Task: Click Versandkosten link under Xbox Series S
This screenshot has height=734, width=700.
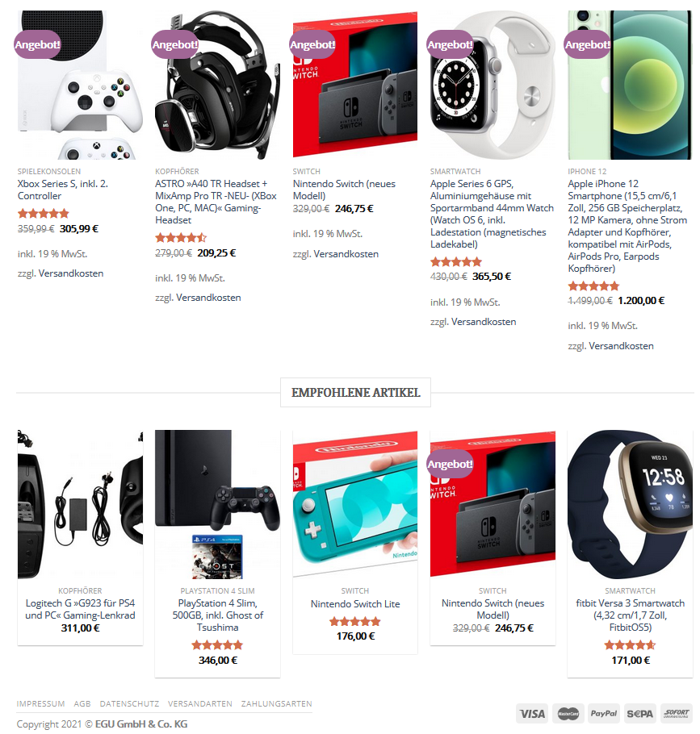Action: point(71,273)
